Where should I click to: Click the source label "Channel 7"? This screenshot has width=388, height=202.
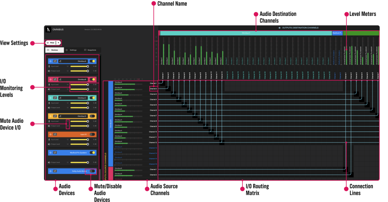(x=153, y=116)
